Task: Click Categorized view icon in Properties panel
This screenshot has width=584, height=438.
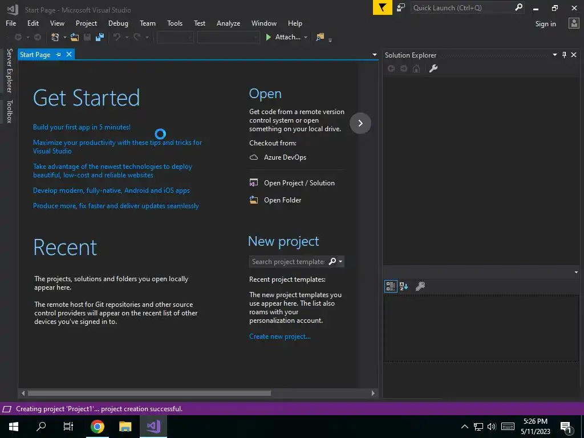Action: pyautogui.click(x=391, y=286)
